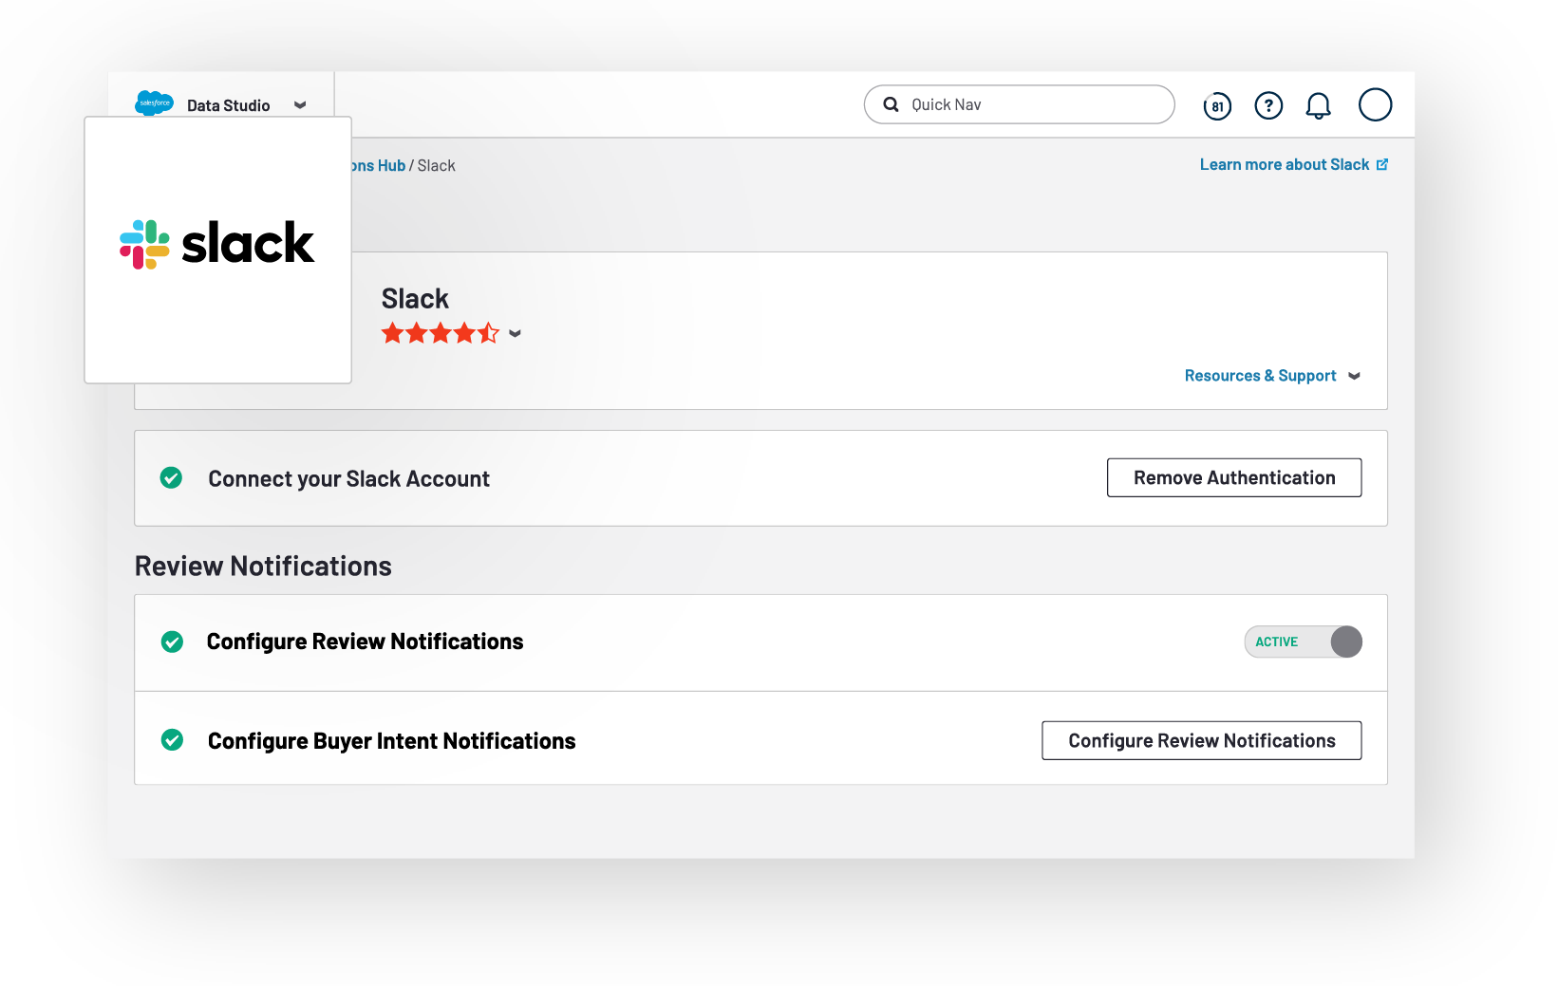The width and height of the screenshot is (1558, 986).
Task: Open the Learn more about Slack link
Action: [1284, 165]
